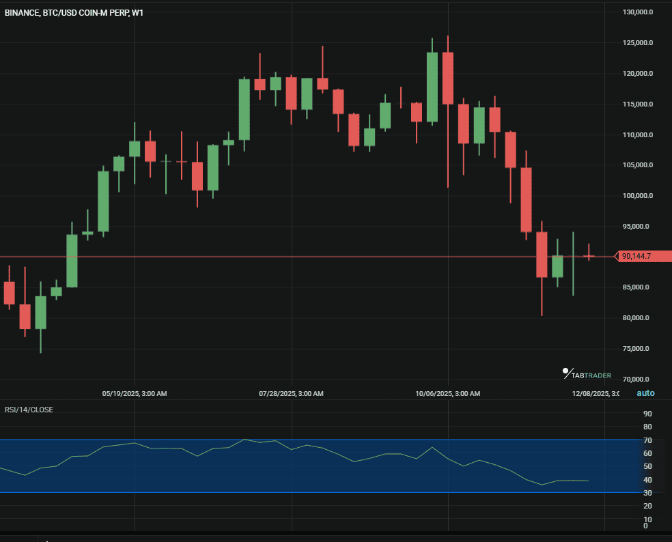Click the latest small candle at far right
Image resolution: width=672 pixels, height=542 pixels.
pyautogui.click(x=589, y=256)
